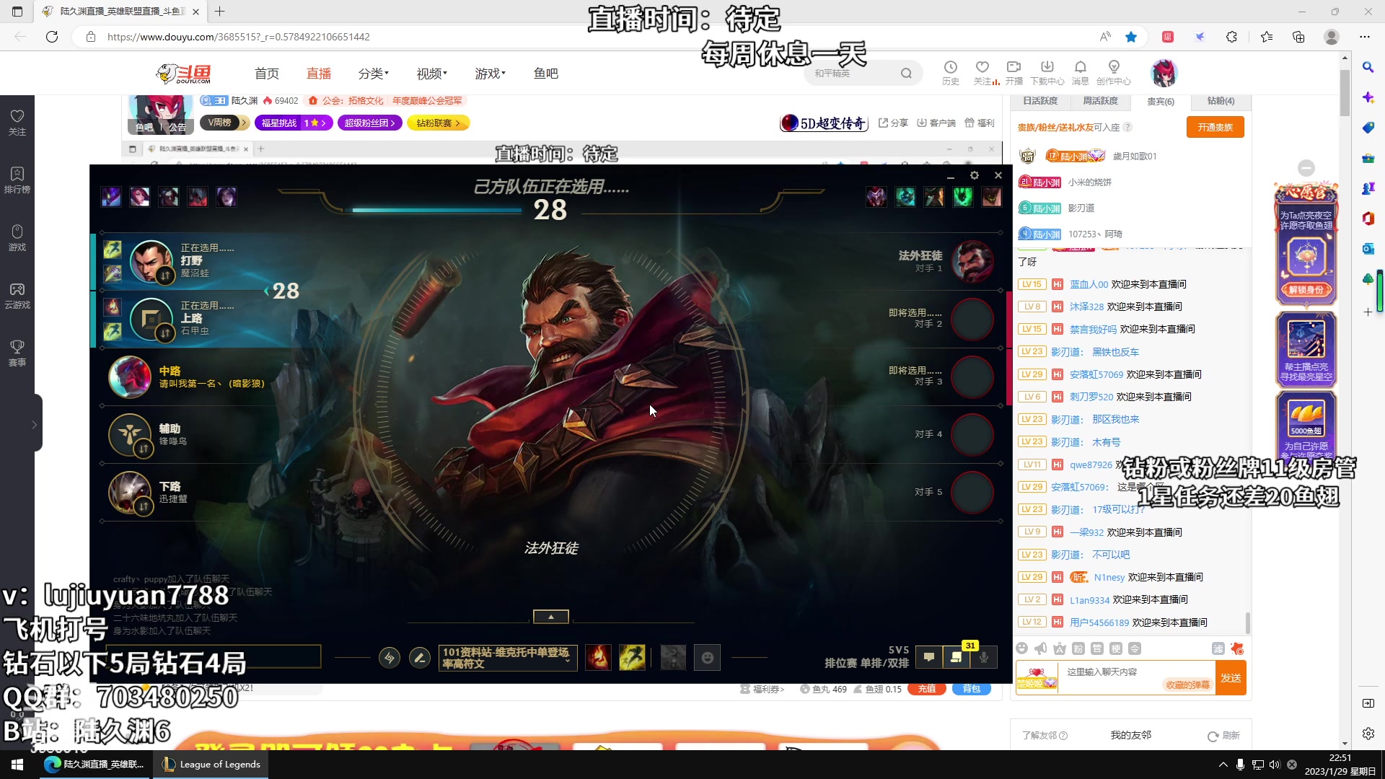Open 赛事 trophy in the left sidebar
The image size is (1385, 779).
click(x=17, y=353)
